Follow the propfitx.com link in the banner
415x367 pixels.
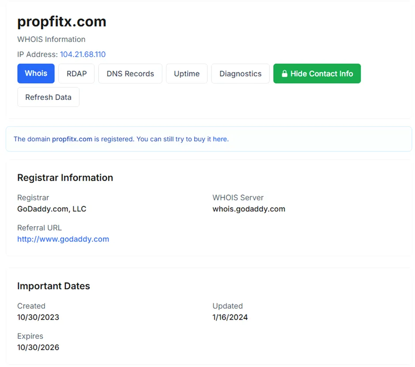coord(72,139)
